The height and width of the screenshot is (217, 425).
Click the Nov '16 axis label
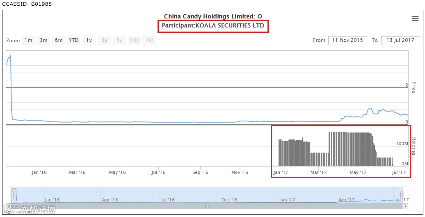pos(240,172)
